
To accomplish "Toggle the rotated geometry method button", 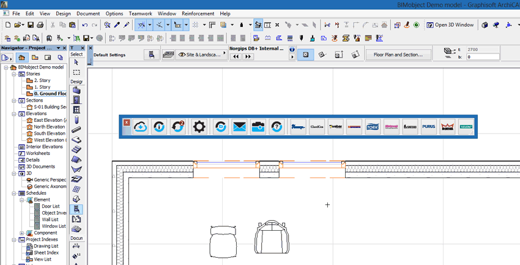I will (x=322, y=54).
